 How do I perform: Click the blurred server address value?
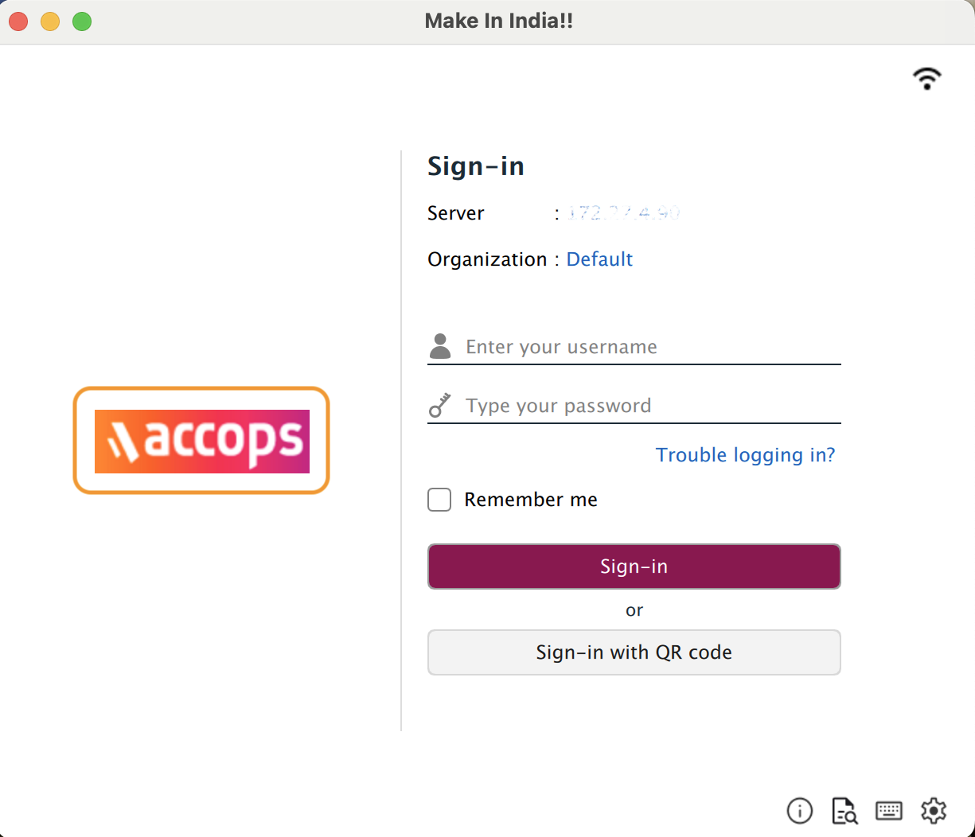coord(622,213)
